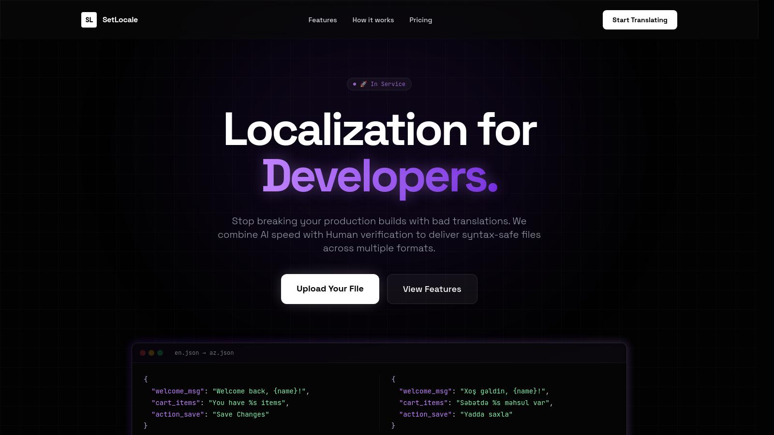Click the In Service badge
774x435 pixels.
379,84
